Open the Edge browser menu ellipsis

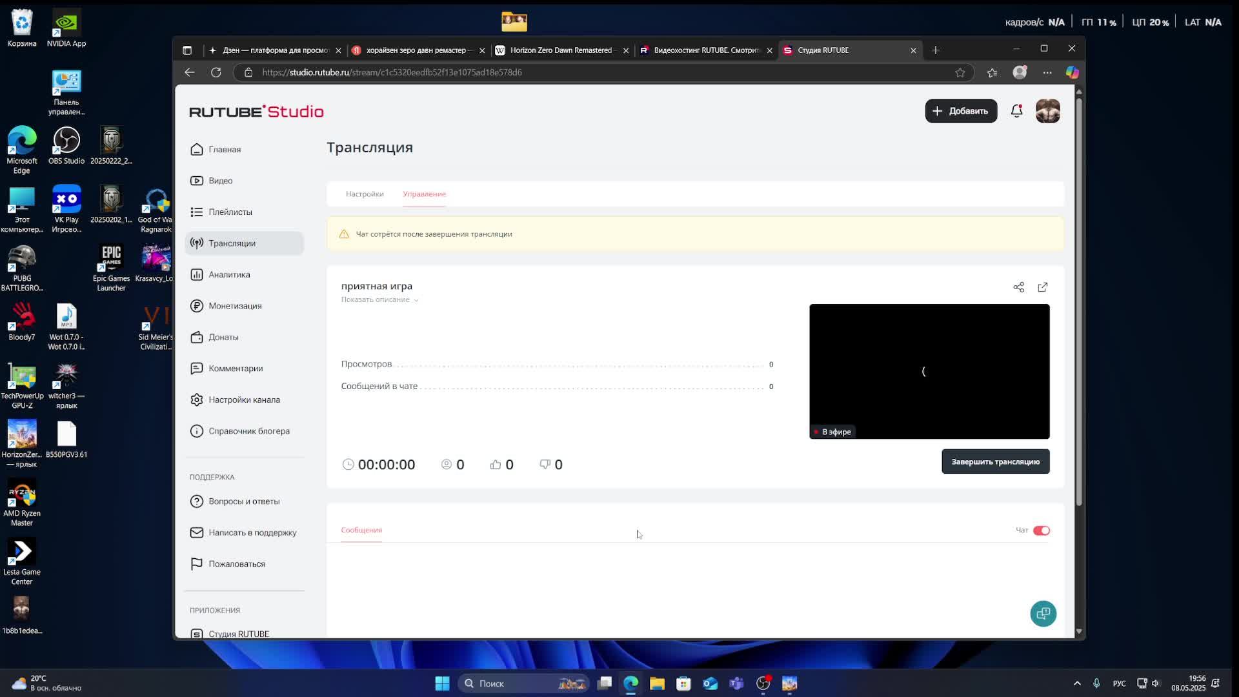[x=1047, y=72]
